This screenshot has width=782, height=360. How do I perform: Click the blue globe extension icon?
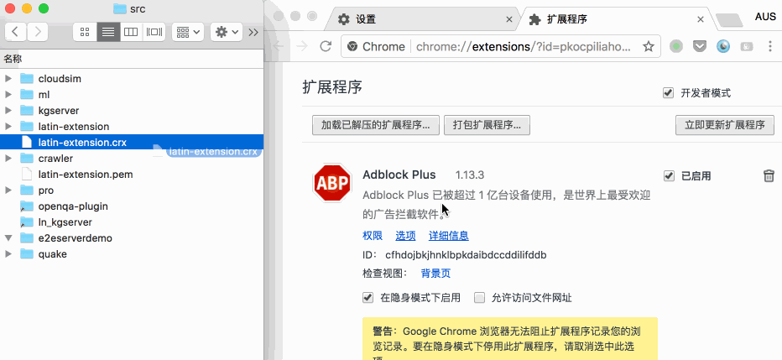pos(723,47)
